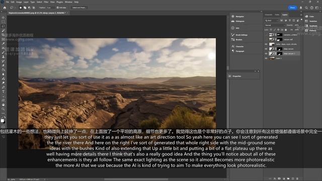
Task: Enable the Anti-alias checkbox
Action: 58,8
